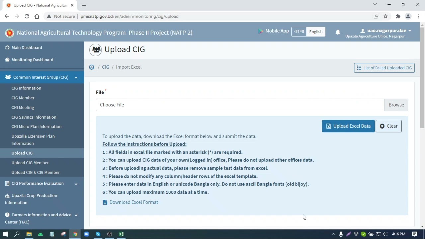Screen dimensions: 425x239
Task: Open CIG Member page
Action: pyautogui.click(x=23, y=98)
